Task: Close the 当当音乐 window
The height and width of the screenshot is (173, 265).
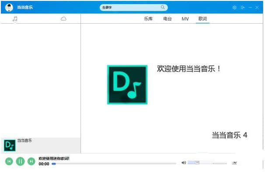Action: [257, 7]
